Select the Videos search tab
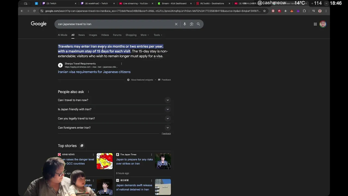The height and width of the screenshot is (196, 348). click(105, 35)
